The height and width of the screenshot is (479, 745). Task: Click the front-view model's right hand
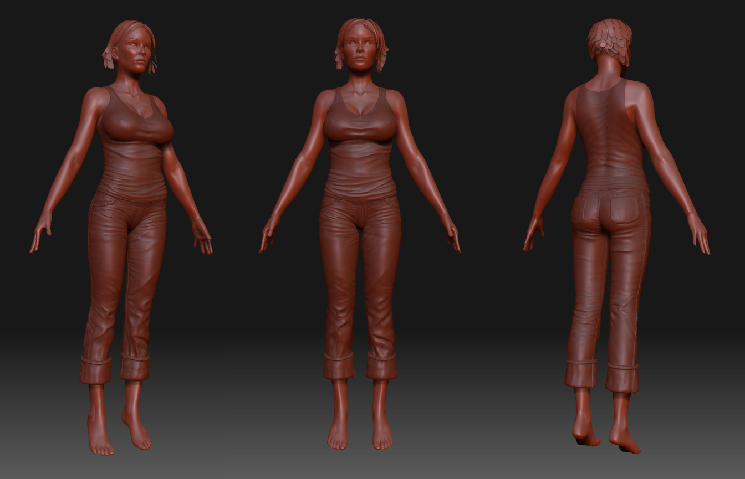(x=268, y=233)
